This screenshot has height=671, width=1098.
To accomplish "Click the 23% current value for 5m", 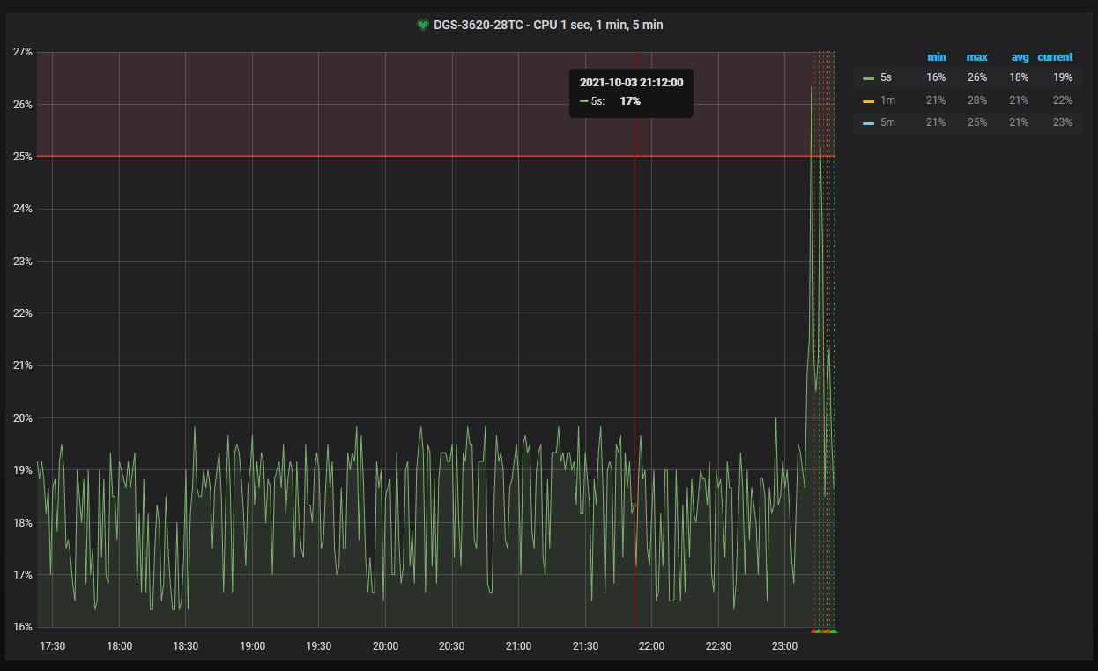I will pyautogui.click(x=1062, y=122).
